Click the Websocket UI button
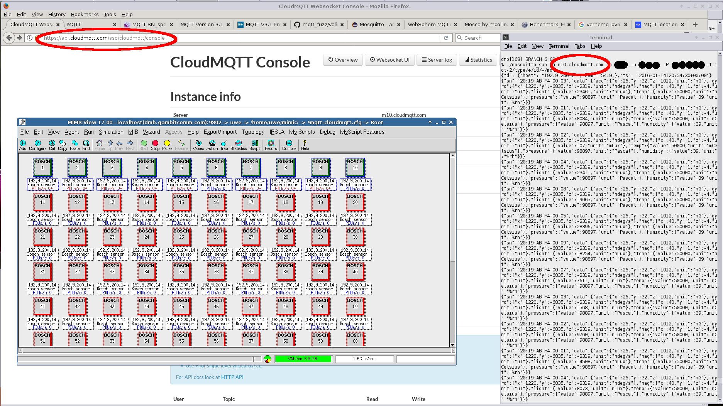The image size is (723, 406). (x=389, y=60)
